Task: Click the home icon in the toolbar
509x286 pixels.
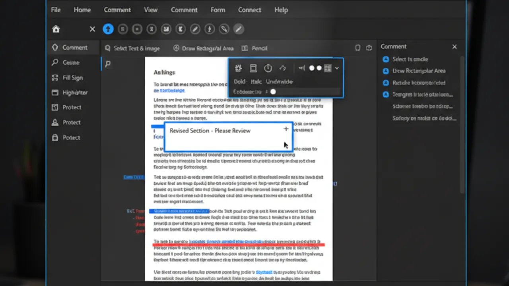Action: [56, 29]
